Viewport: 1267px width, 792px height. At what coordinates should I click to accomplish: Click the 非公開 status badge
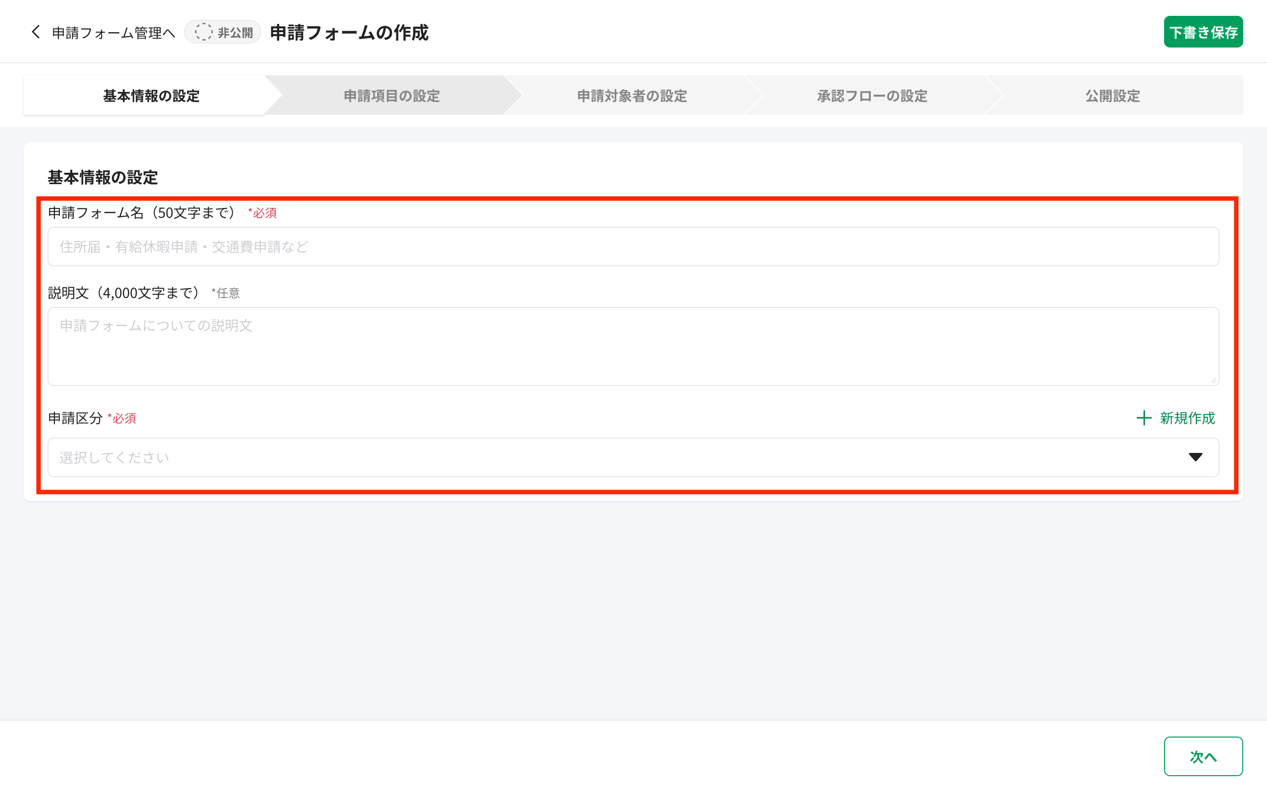[223, 32]
